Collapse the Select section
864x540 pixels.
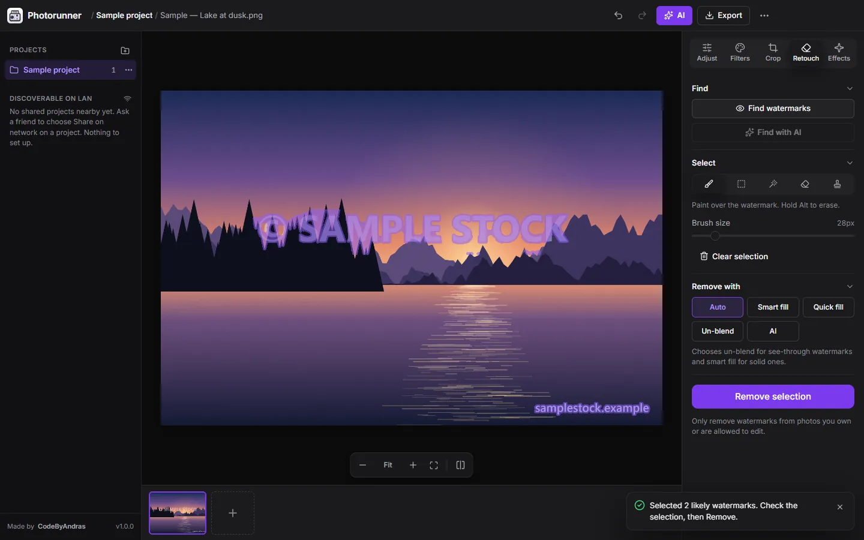(x=850, y=163)
